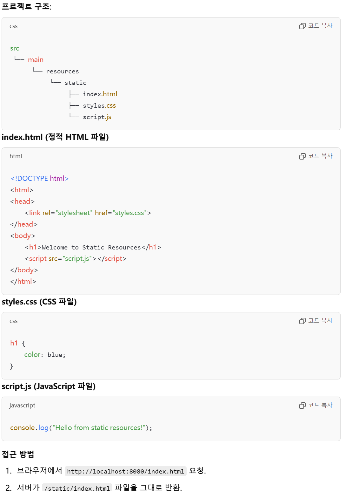345x491 pixels.
Task: Select the script.js entry in the project tree
Action: 97,117
